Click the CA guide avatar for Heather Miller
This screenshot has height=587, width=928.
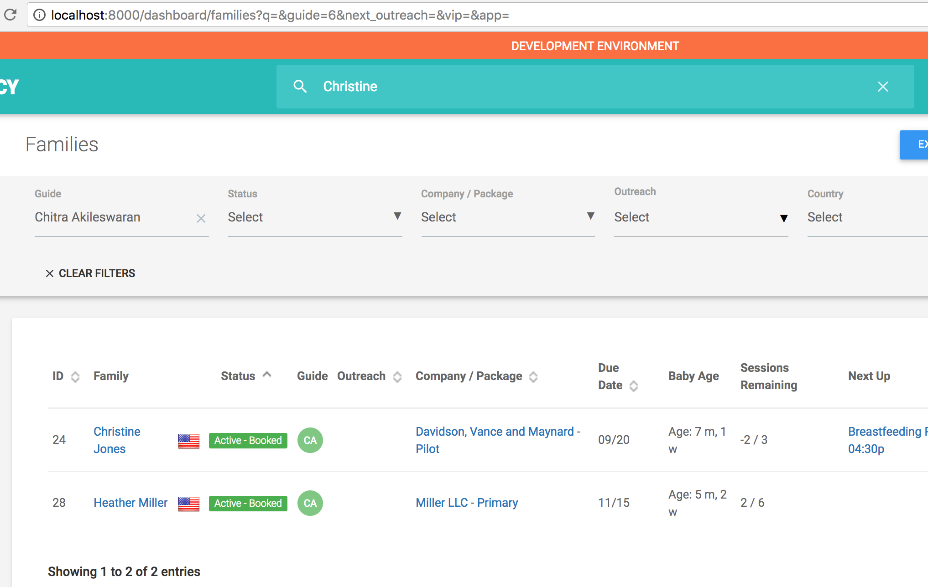click(x=310, y=503)
